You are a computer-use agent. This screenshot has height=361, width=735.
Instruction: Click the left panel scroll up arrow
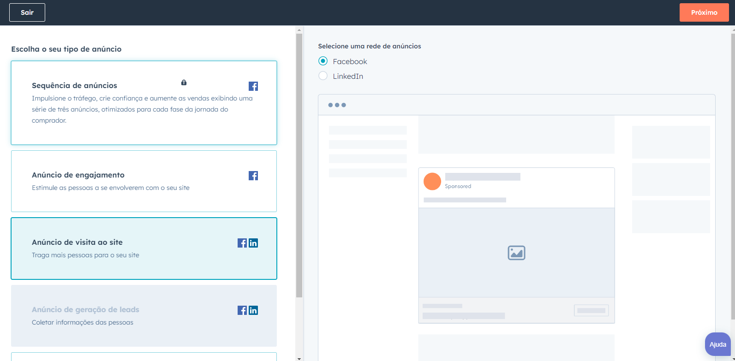click(x=299, y=30)
